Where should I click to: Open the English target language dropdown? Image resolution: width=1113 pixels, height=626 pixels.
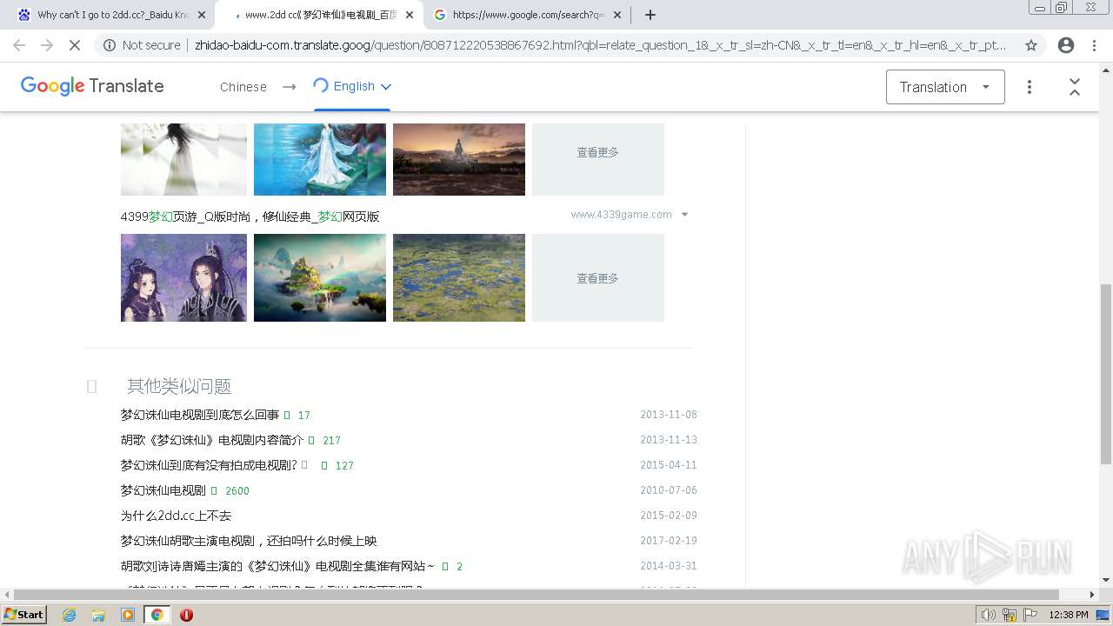tap(352, 86)
